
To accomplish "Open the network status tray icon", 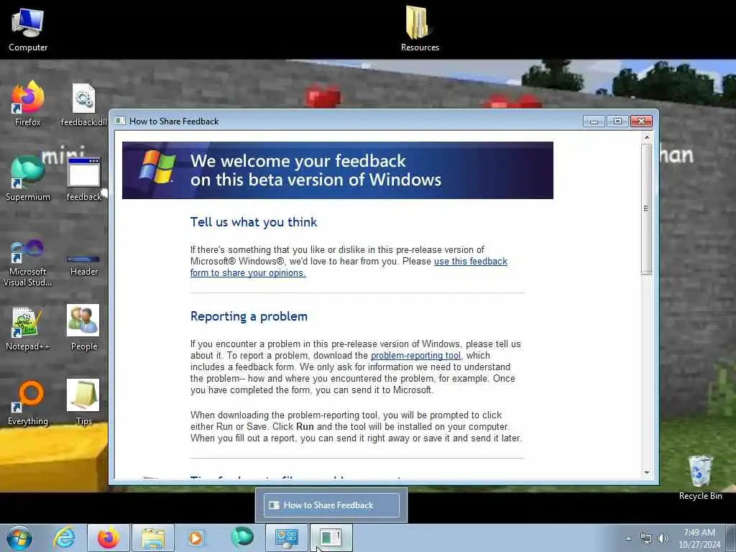I will 646,538.
